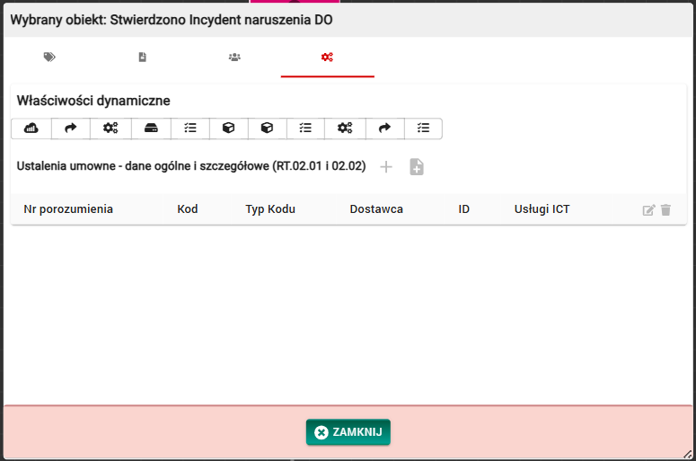Click the first checklist button in the toolbar
The height and width of the screenshot is (461, 696).
coord(189,129)
